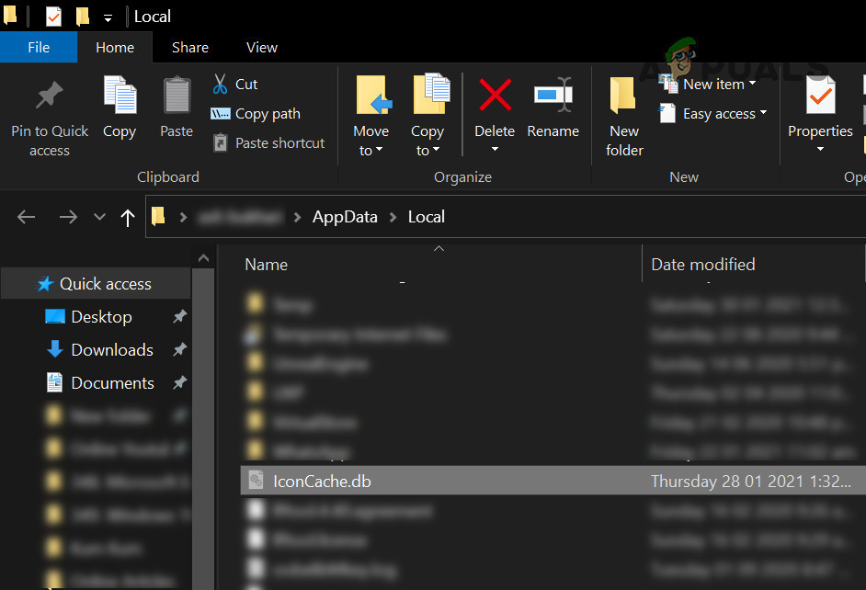This screenshot has height=590, width=866.
Task: Click the Copy to folder icon
Action: tap(431, 94)
